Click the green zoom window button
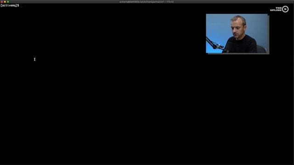 pyautogui.click(x=8, y=2)
